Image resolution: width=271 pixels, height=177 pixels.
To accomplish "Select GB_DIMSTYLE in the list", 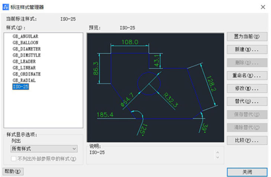I will (x=26, y=55).
